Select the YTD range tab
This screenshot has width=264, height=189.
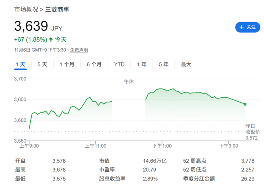coord(119,64)
